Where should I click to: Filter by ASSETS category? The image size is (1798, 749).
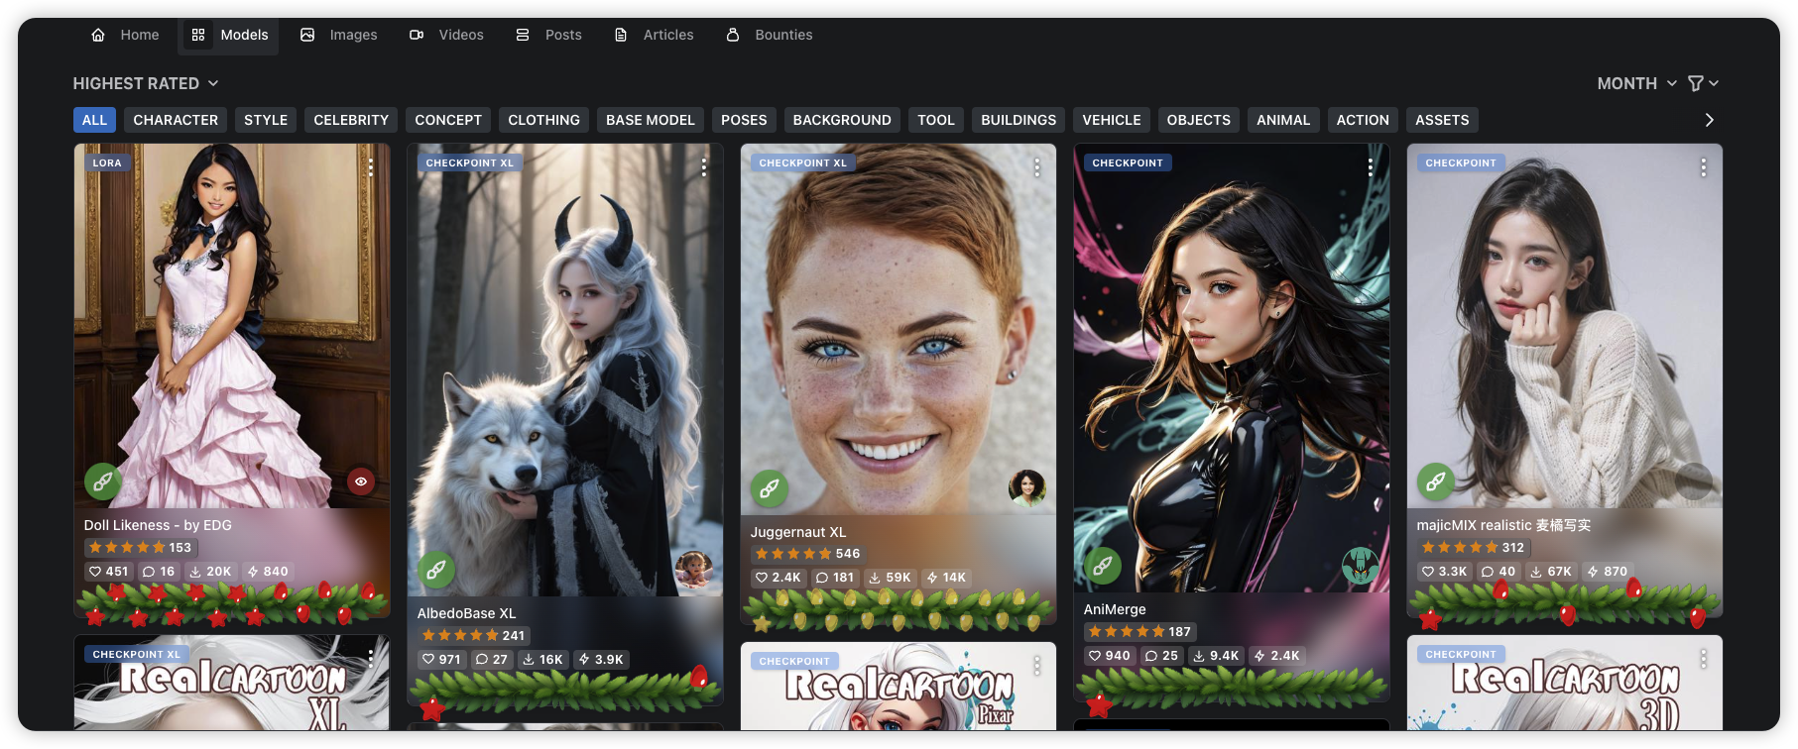1442,120
